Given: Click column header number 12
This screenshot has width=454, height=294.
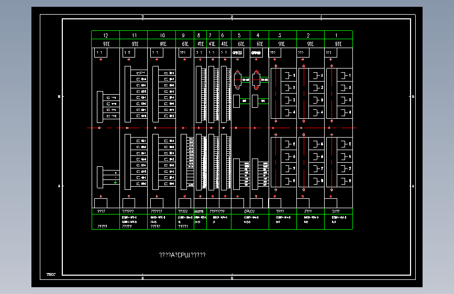Looking at the screenshot, I should 106,35.
